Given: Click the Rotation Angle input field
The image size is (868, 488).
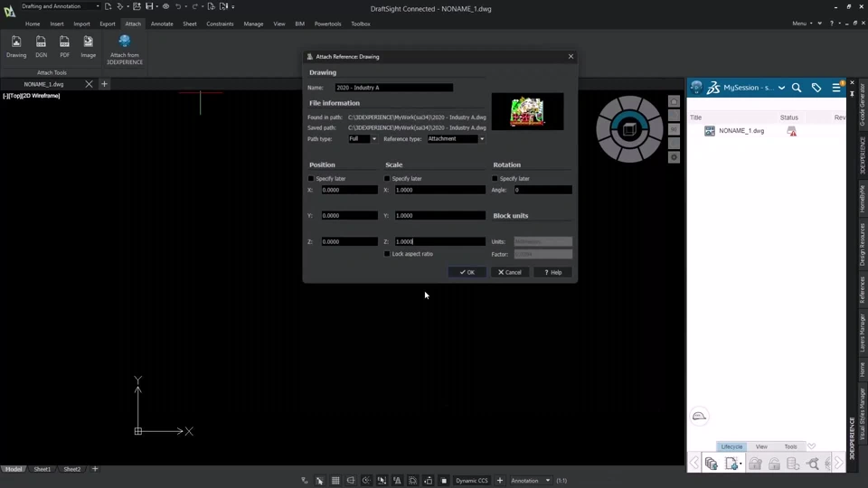Looking at the screenshot, I should [542, 190].
